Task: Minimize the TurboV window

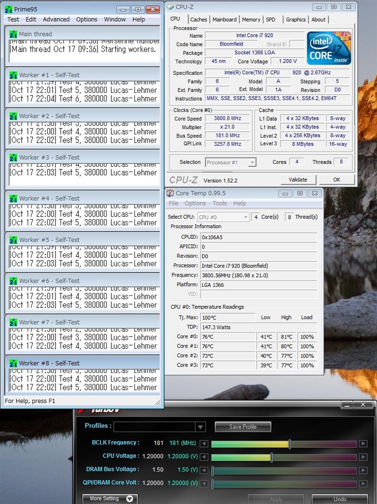Action: pyautogui.click(x=347, y=405)
